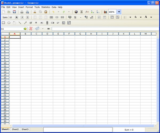The image size is (160, 133).
Task: Expand the undo history dropdown arrow
Action: [58, 12]
